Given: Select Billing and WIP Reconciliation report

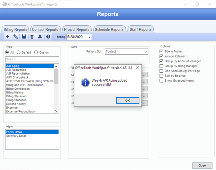Looking at the screenshot, I should [30, 85].
